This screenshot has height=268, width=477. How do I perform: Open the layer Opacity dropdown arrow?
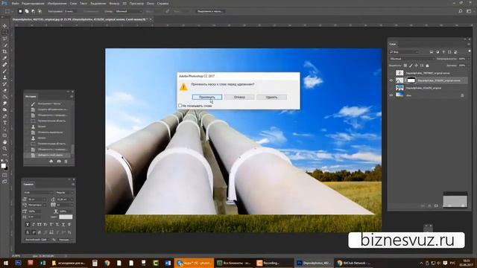469,59
